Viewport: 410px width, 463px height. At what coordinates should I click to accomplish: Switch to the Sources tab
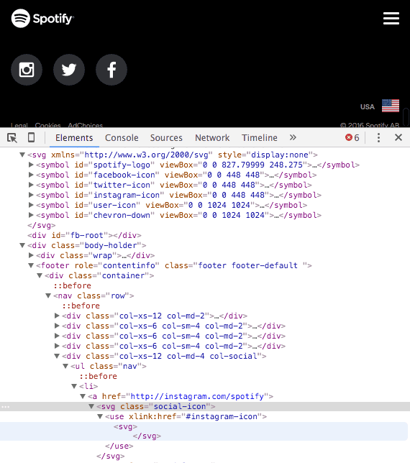coord(166,138)
